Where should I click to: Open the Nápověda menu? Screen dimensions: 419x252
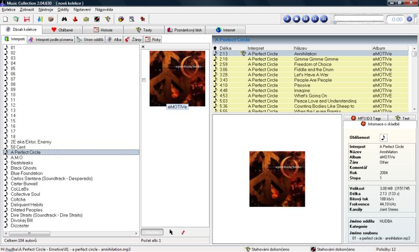pyautogui.click(x=104, y=9)
